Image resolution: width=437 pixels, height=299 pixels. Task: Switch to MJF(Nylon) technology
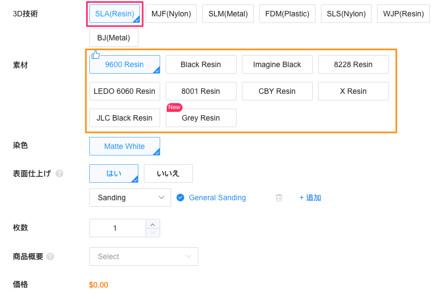(171, 14)
